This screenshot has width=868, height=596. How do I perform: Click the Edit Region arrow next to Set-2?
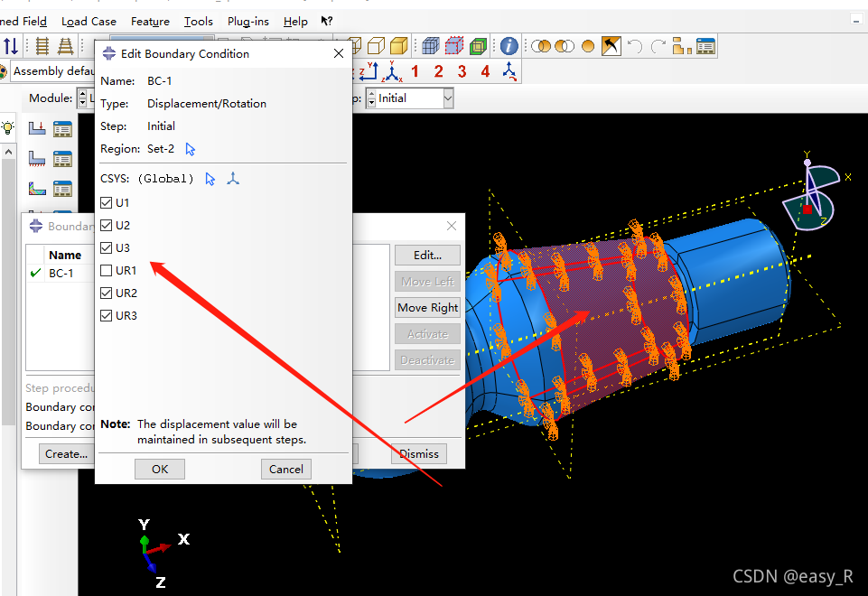pos(191,149)
